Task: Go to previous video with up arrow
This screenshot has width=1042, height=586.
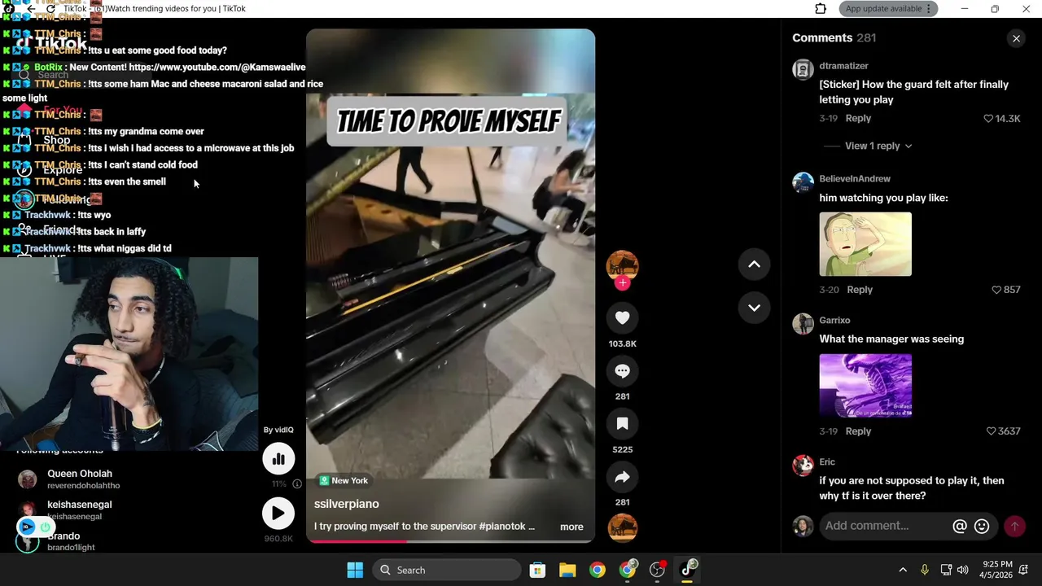Action: point(754,265)
